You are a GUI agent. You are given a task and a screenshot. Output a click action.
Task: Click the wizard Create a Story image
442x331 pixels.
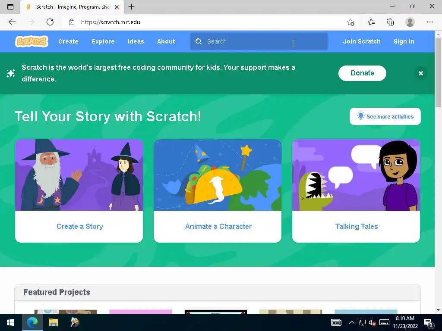click(79, 175)
